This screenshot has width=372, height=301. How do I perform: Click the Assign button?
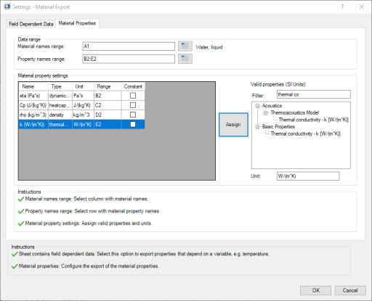tap(233, 125)
